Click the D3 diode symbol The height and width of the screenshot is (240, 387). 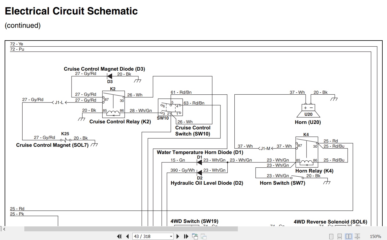110,76
